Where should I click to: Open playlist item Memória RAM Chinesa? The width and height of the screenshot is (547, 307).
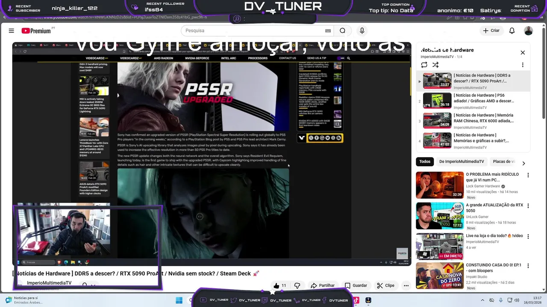tap(474, 121)
